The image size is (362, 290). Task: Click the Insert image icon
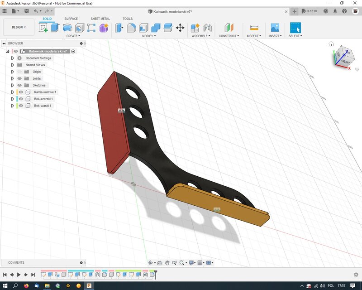(275, 28)
